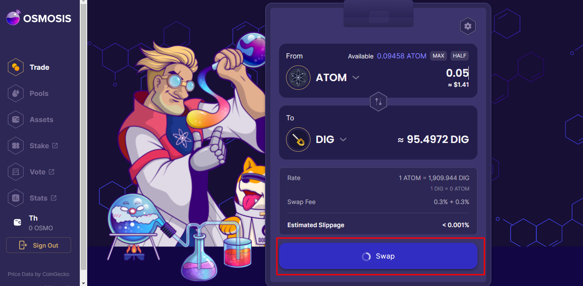Click the swap direction arrows icon
This screenshot has width=583, height=286.
[378, 102]
